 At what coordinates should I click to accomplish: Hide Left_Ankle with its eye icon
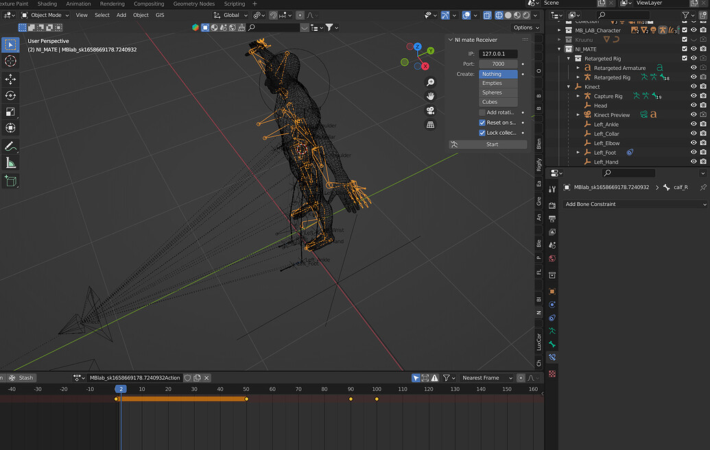pyautogui.click(x=694, y=125)
